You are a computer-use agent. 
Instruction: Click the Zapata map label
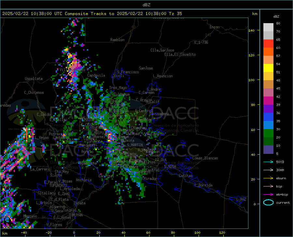click(80, 203)
